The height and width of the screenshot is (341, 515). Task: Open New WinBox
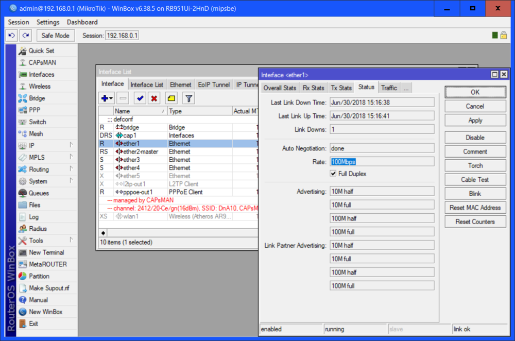[46, 312]
